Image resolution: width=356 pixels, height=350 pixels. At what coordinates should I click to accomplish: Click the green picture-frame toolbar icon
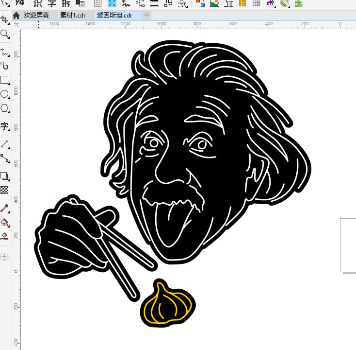214,3
